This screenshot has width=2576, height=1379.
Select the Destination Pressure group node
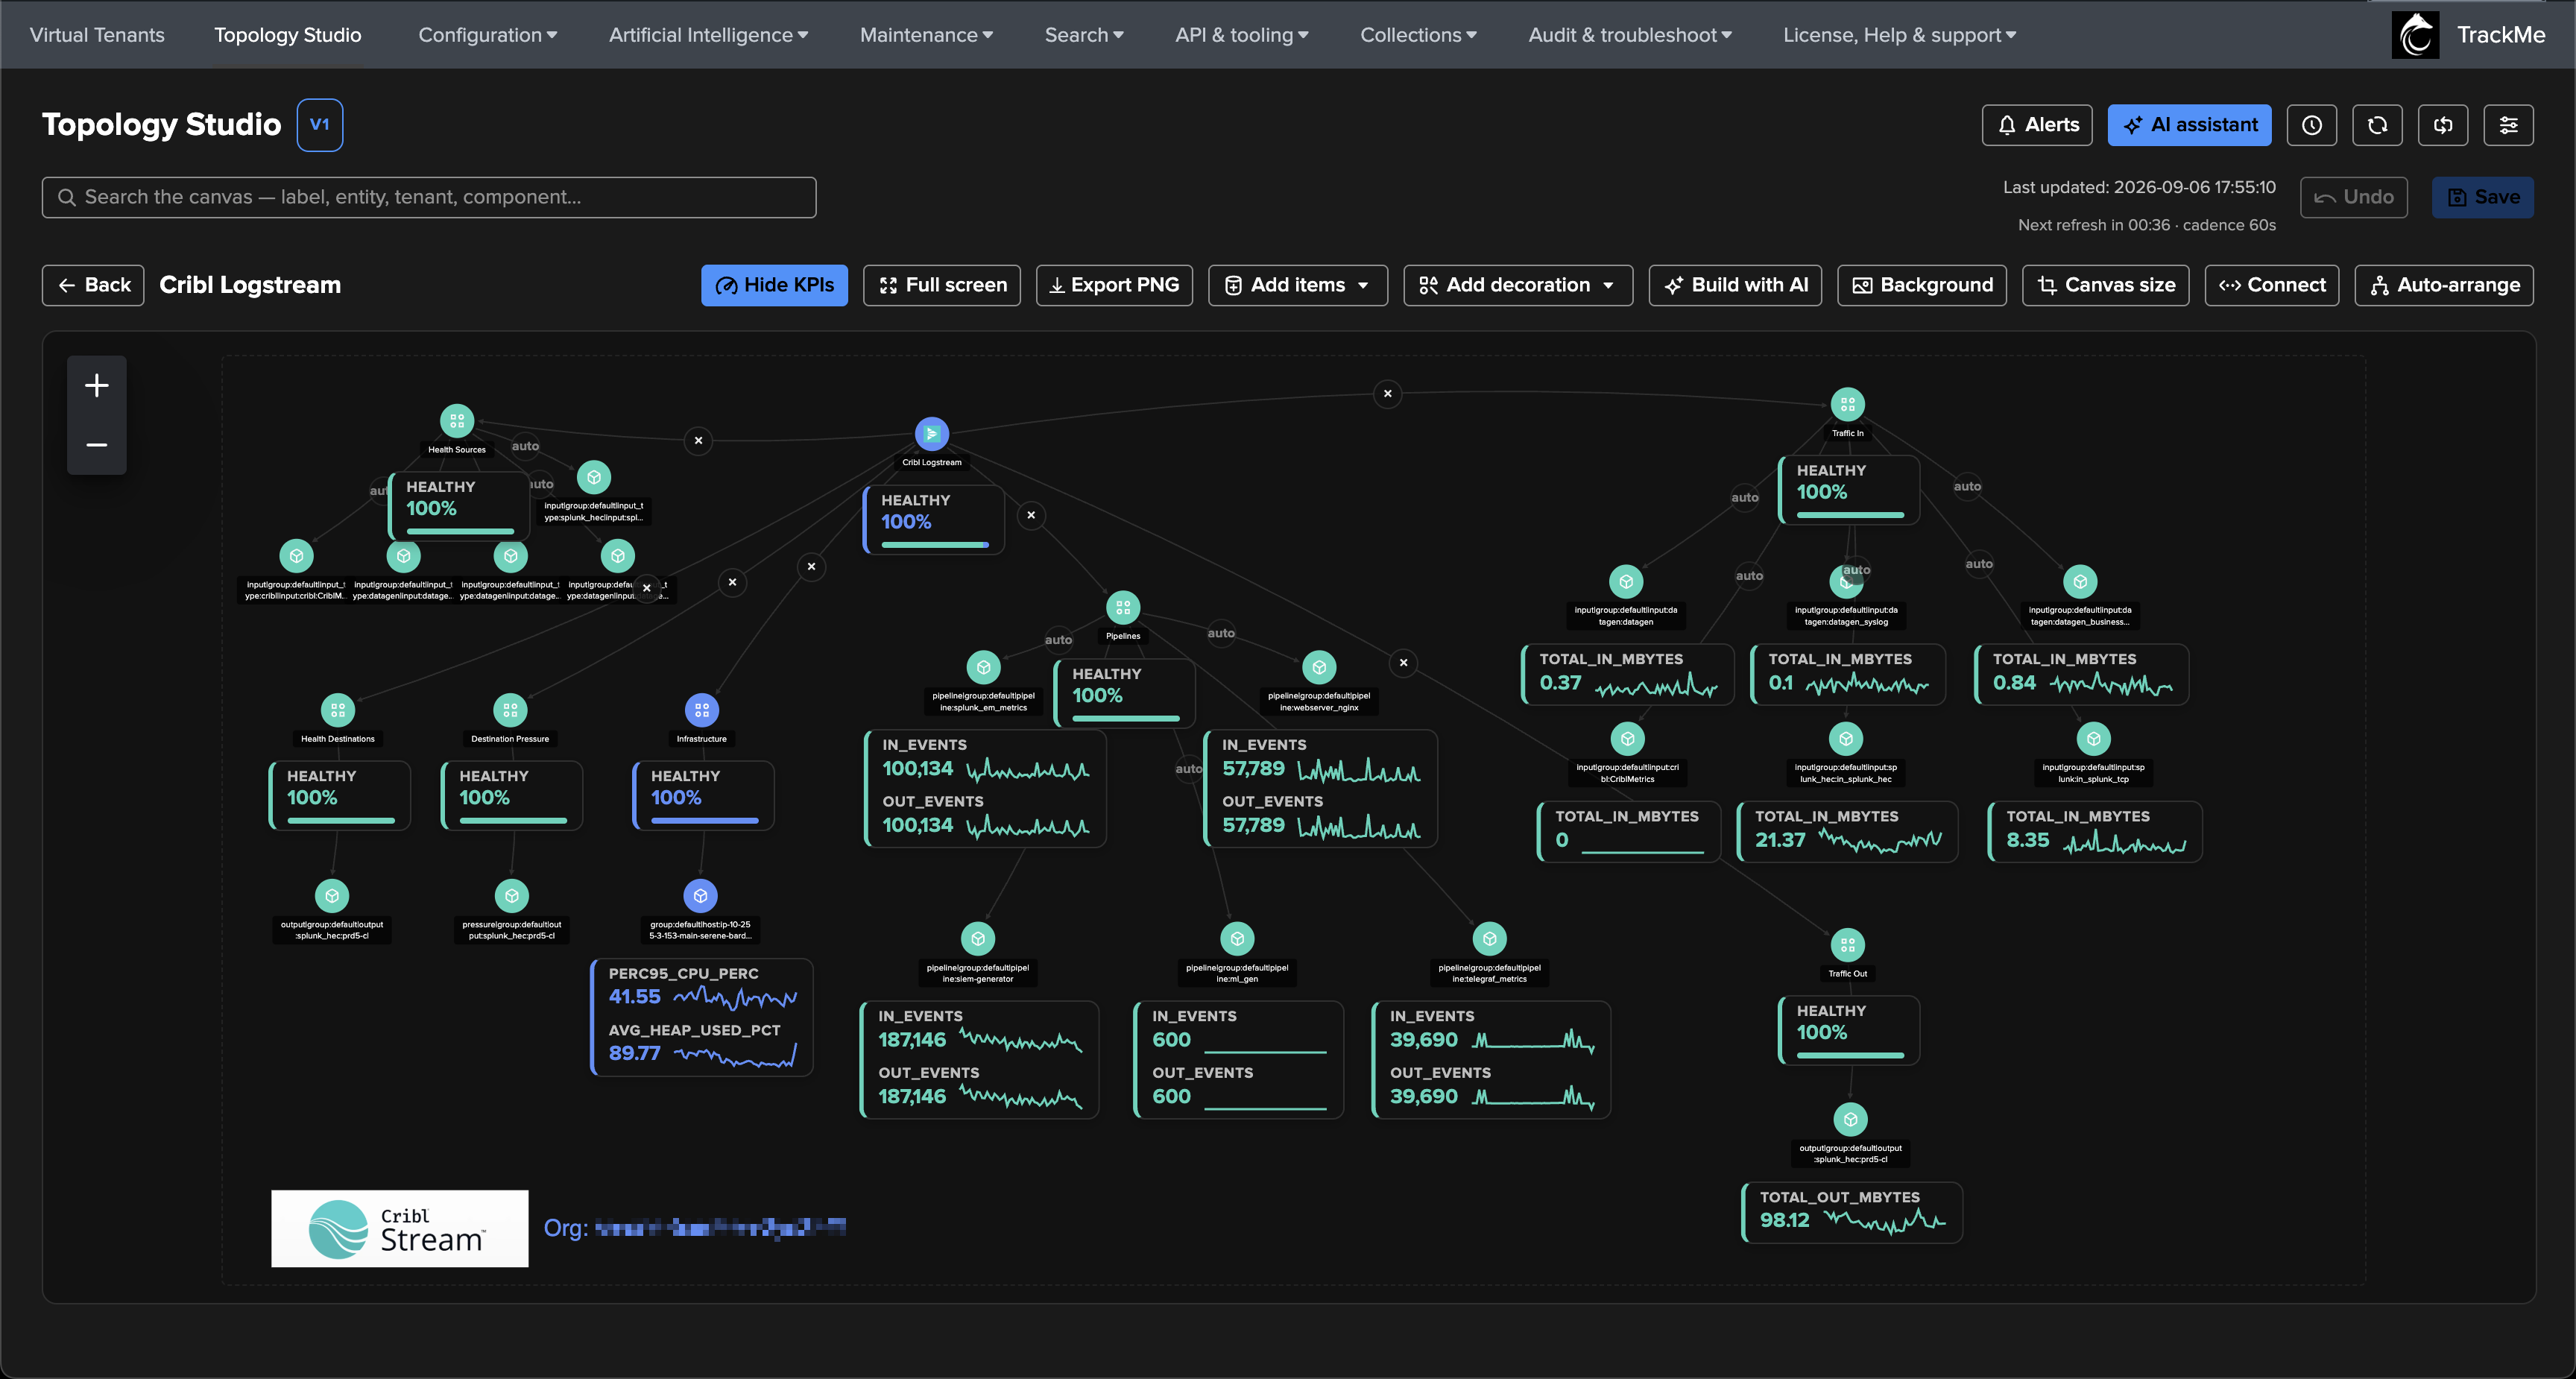click(510, 710)
